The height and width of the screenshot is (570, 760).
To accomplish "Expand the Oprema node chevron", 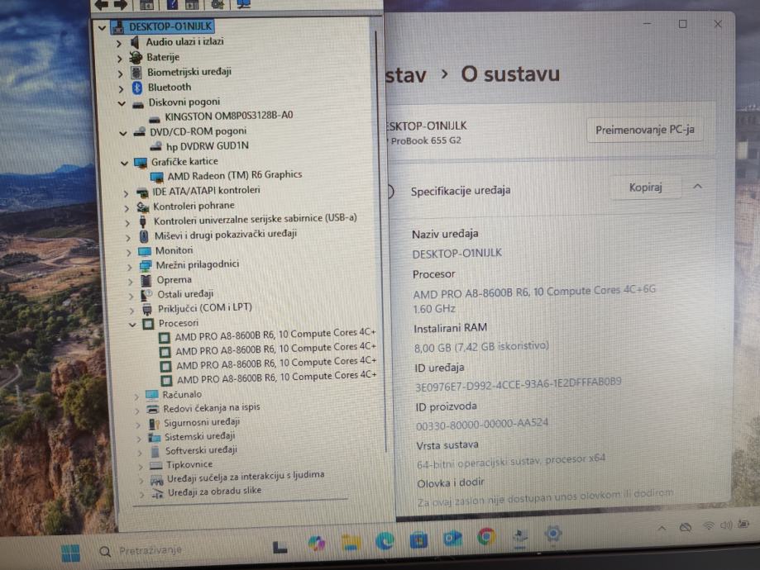I will tap(131, 282).
